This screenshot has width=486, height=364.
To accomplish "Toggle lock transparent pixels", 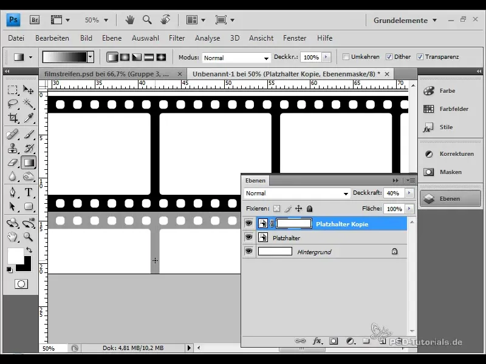I will tap(276, 209).
